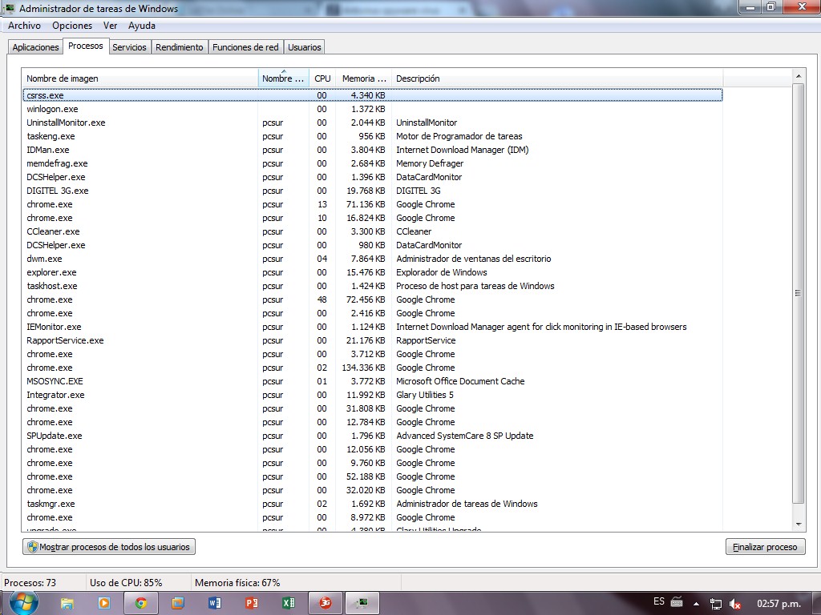Select the MSOSYNC.EXE process
This screenshot has height=615, width=821.
[372, 380]
